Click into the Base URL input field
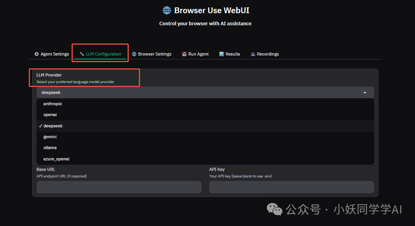Viewport: 415px width, 226px height. coord(119,187)
